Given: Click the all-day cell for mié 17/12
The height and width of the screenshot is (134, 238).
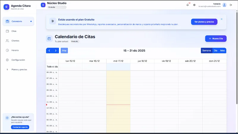Looking at the screenshot, I should click(x=118, y=67).
